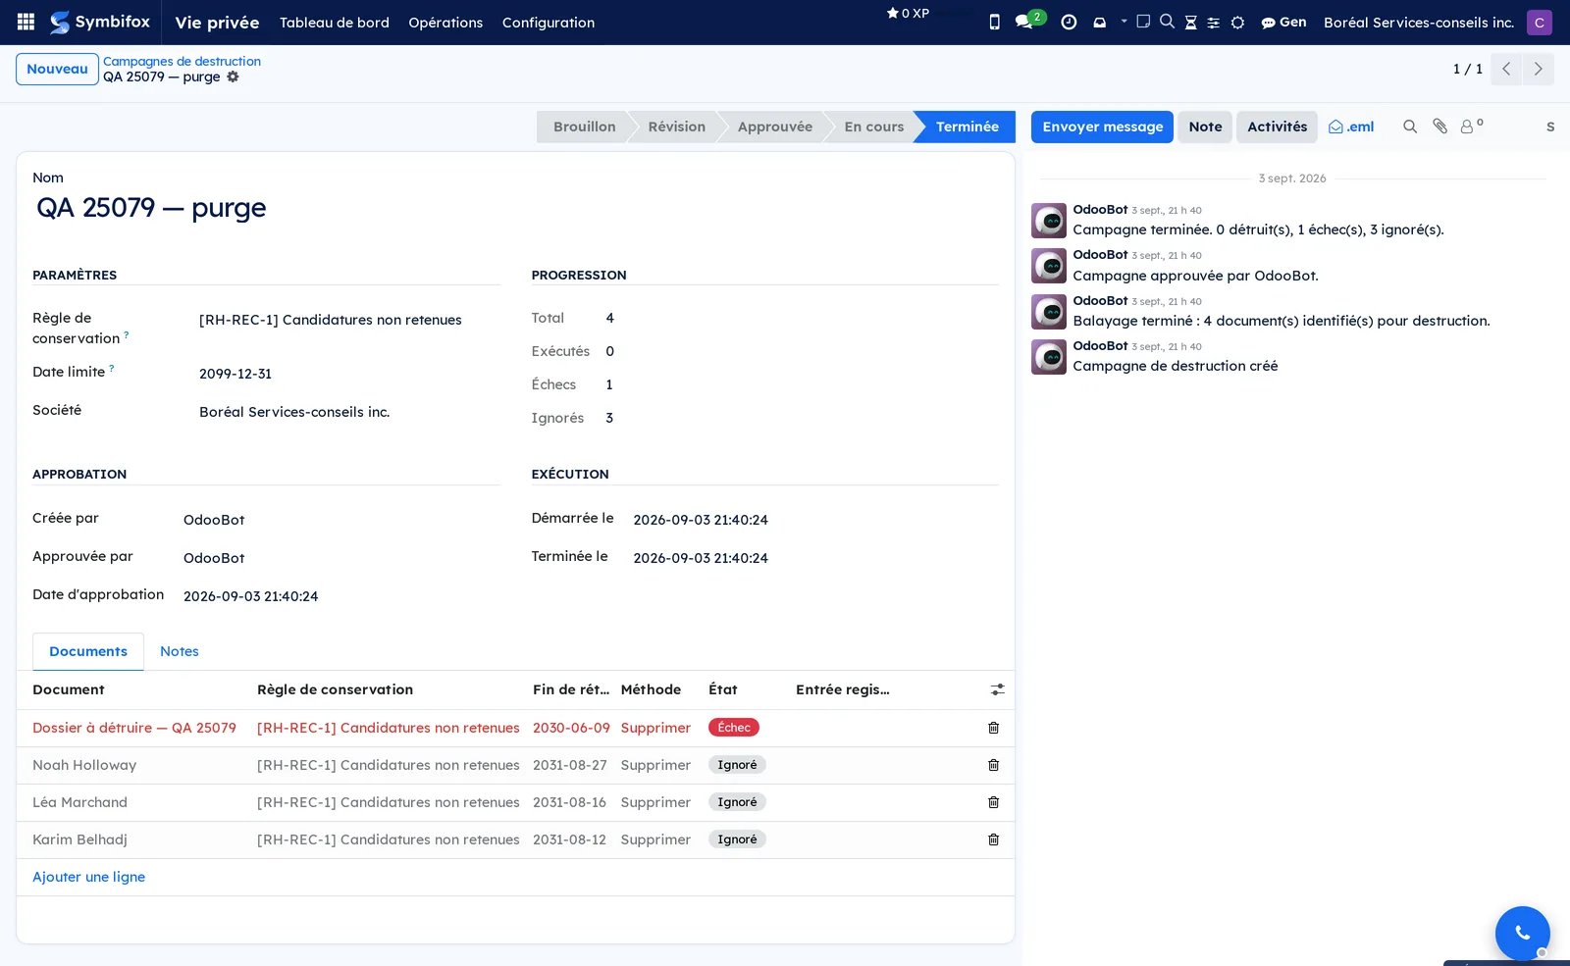Click the sun-shaped debug icon in top bar
The width and height of the screenshot is (1570, 966).
tap(1238, 23)
